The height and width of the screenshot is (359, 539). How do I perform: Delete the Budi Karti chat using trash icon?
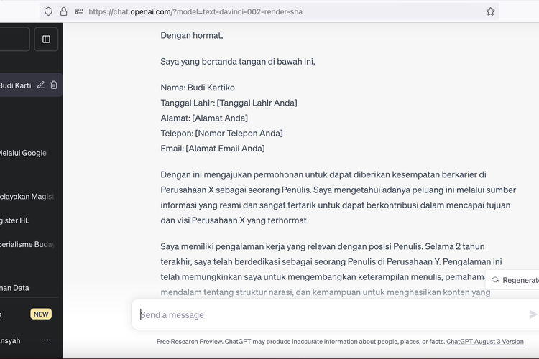coord(54,85)
